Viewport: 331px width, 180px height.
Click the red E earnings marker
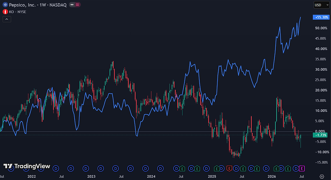click(229, 169)
